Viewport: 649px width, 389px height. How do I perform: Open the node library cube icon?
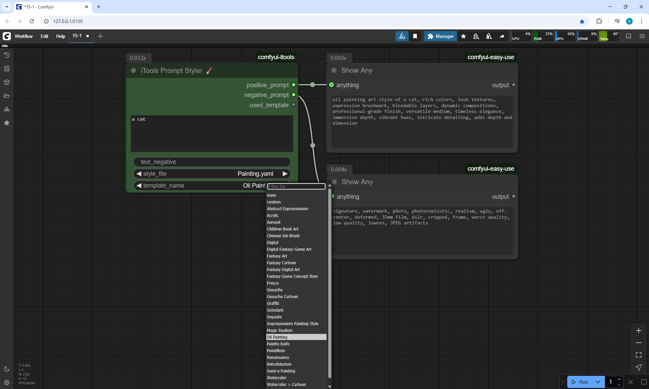tap(7, 82)
